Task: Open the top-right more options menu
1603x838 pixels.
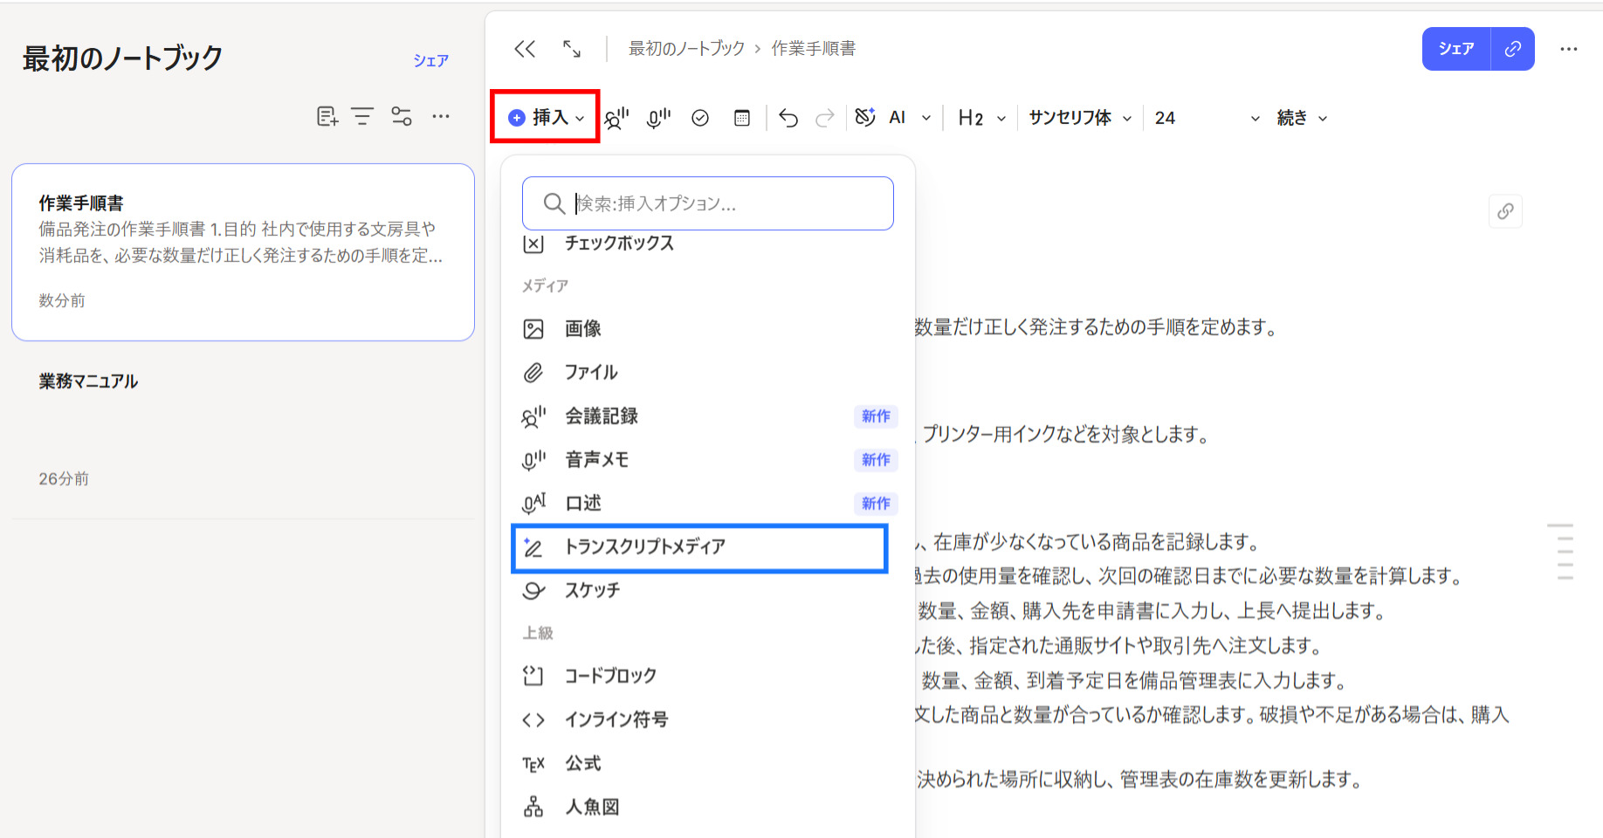Action: coord(1569,49)
